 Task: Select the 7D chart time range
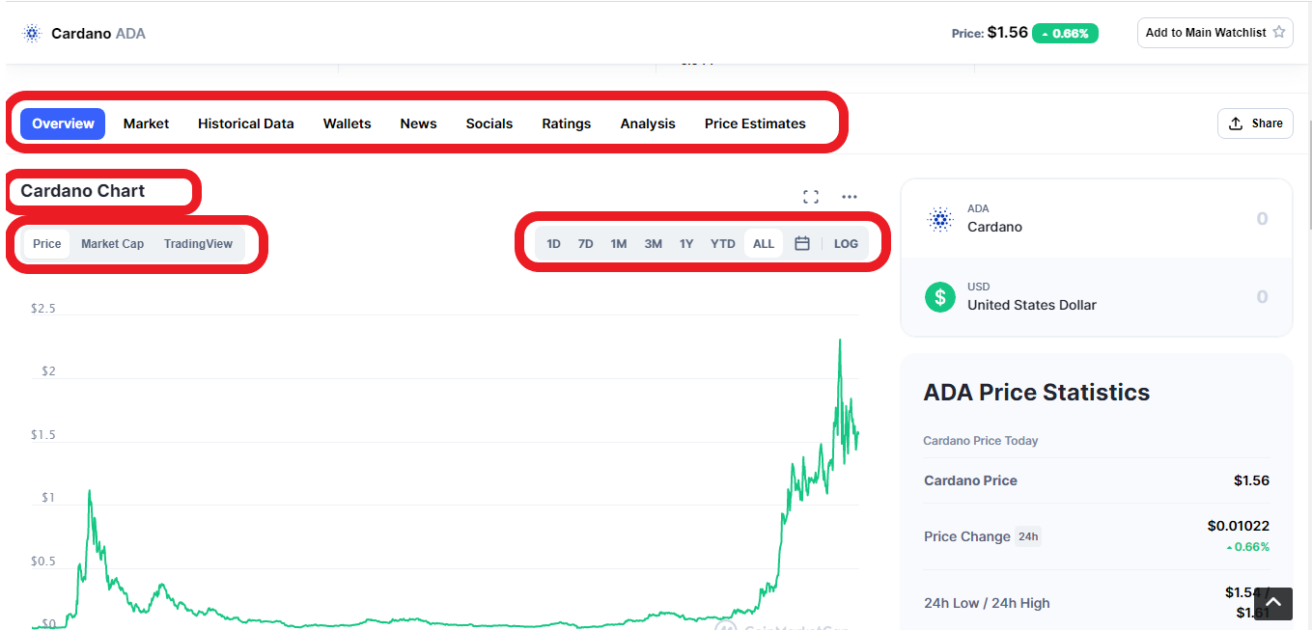(585, 244)
